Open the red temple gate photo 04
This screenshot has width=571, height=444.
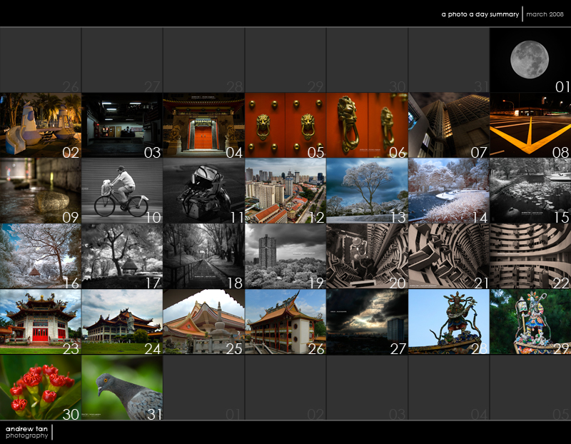pos(203,125)
